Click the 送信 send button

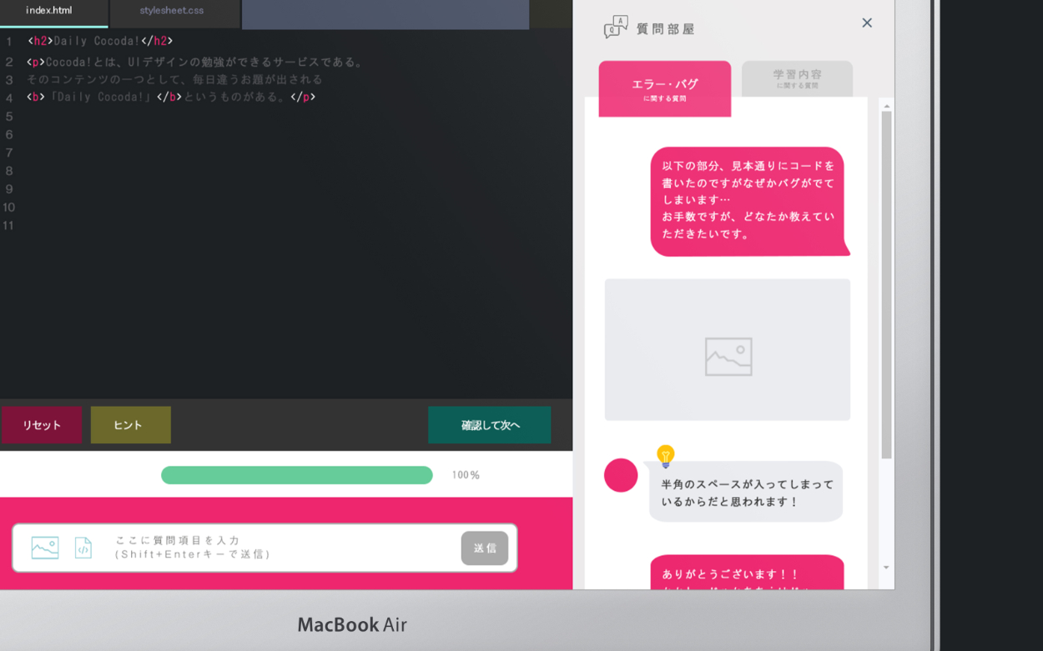click(485, 548)
